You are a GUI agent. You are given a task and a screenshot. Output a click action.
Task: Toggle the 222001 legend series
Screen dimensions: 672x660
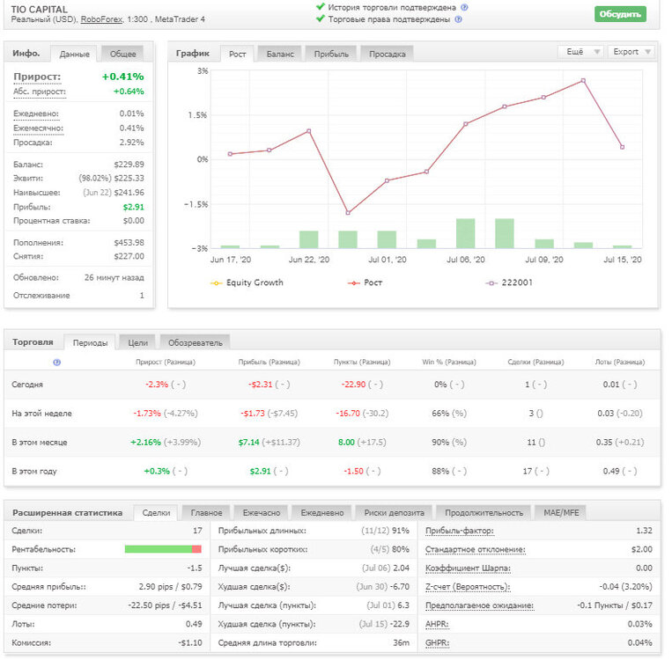tap(509, 282)
